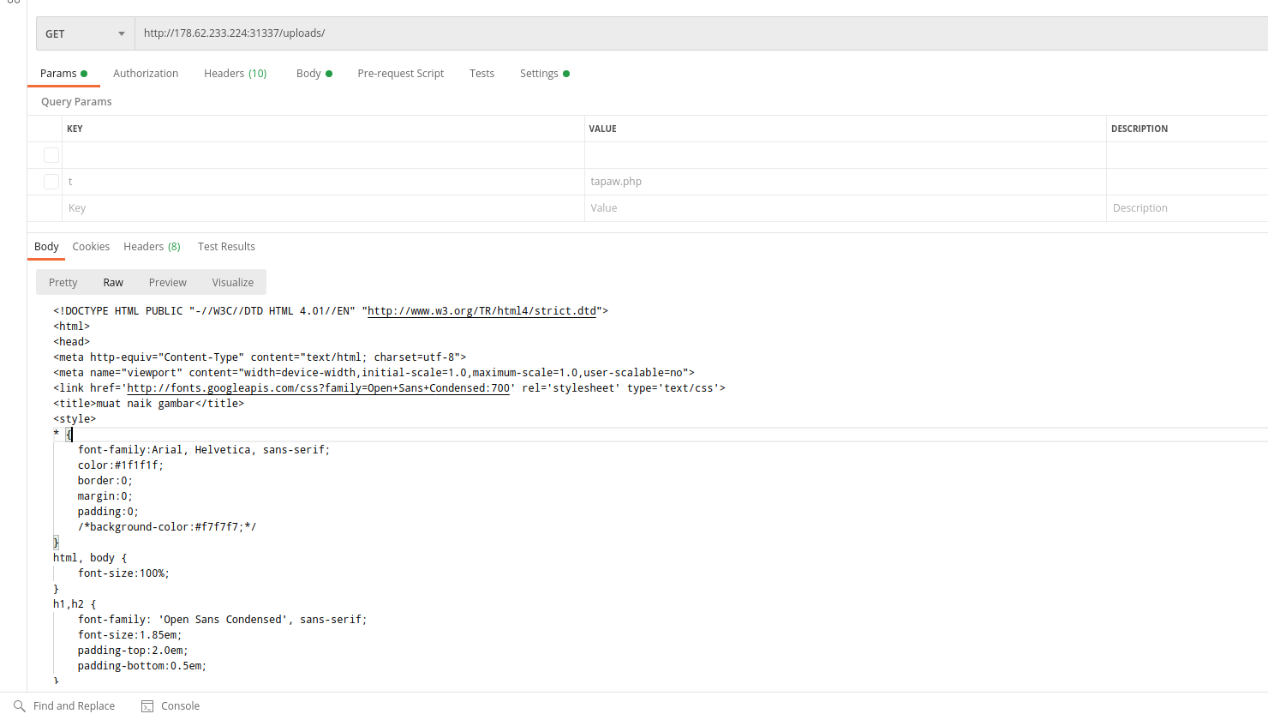Switch response view to Visualize
The width and height of the screenshot is (1268, 714).
(232, 283)
